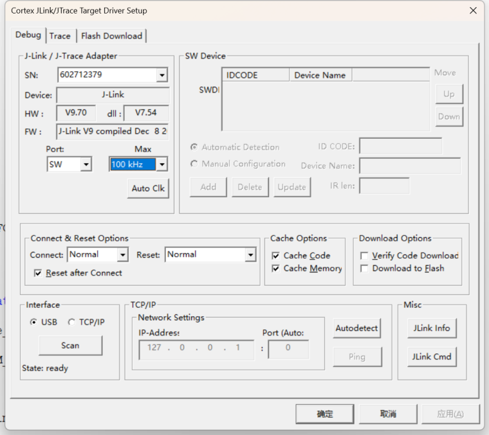Click the Move Up button
489x435 pixels.
[449, 94]
